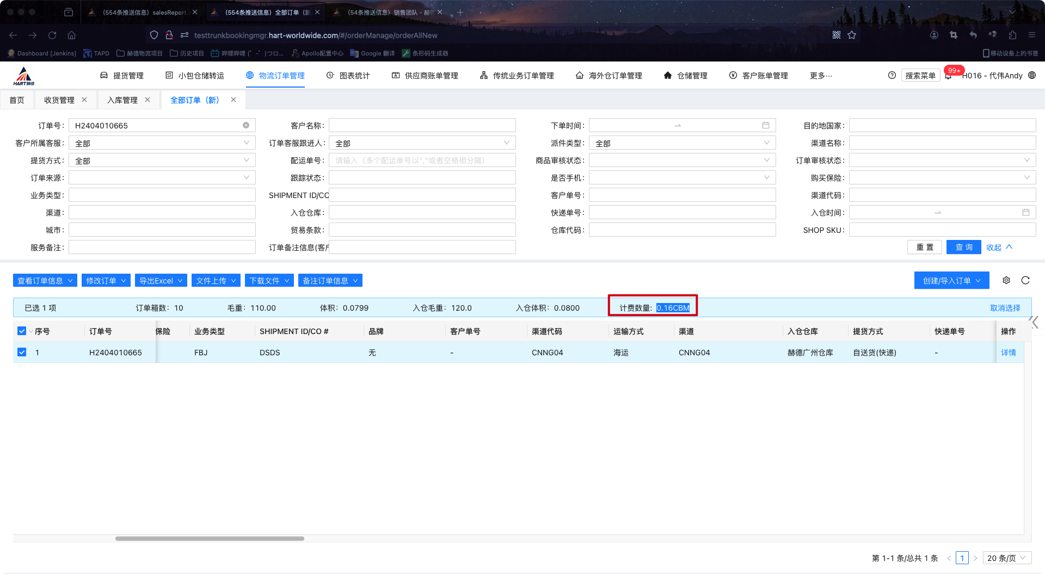
Task: Click the help question mark icon
Action: (x=892, y=76)
